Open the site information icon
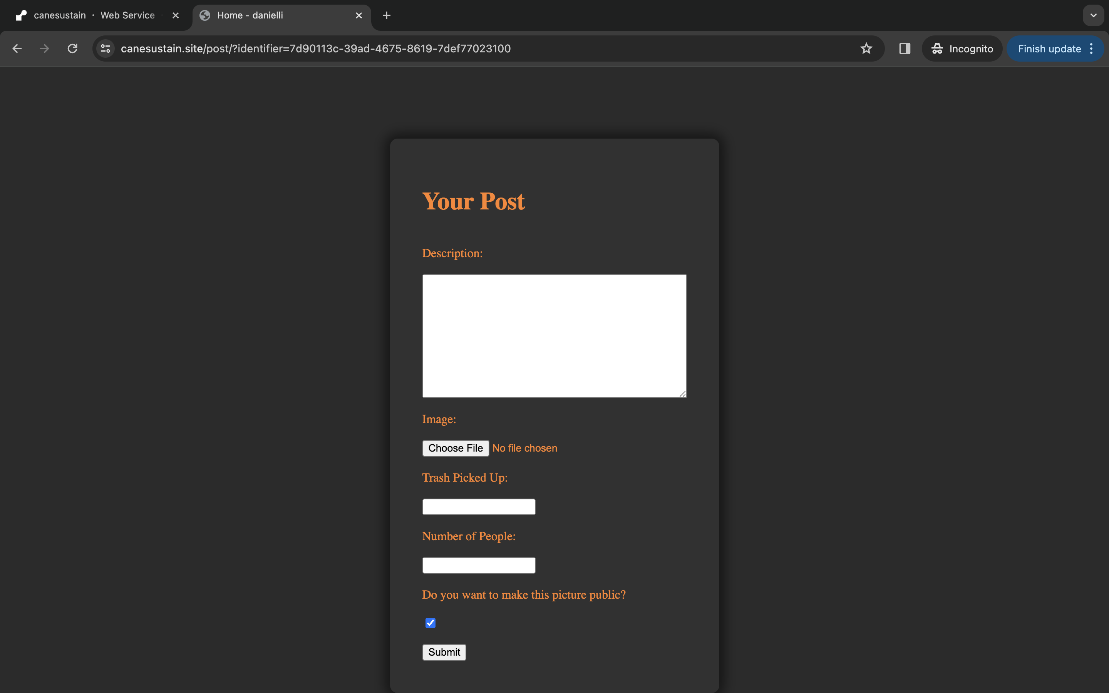1109x693 pixels. (x=106, y=49)
